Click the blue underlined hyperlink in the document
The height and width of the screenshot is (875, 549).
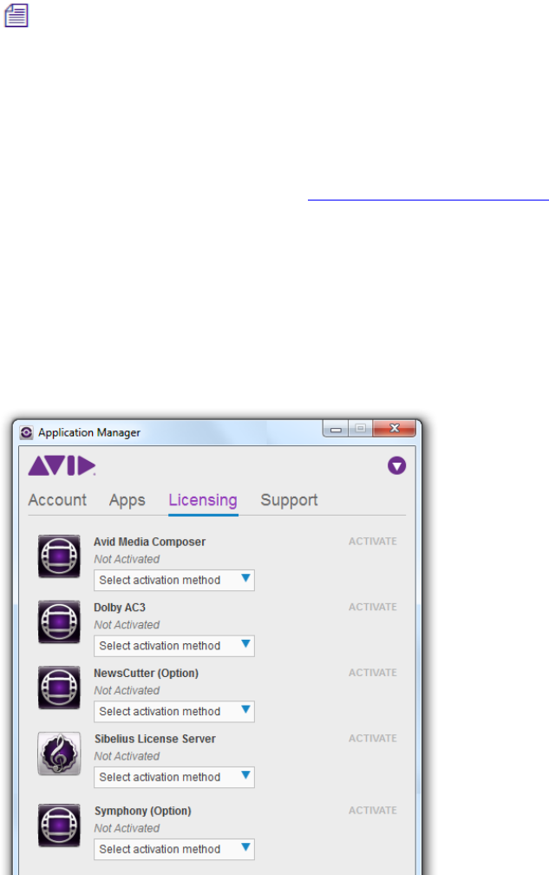[x=428, y=200]
